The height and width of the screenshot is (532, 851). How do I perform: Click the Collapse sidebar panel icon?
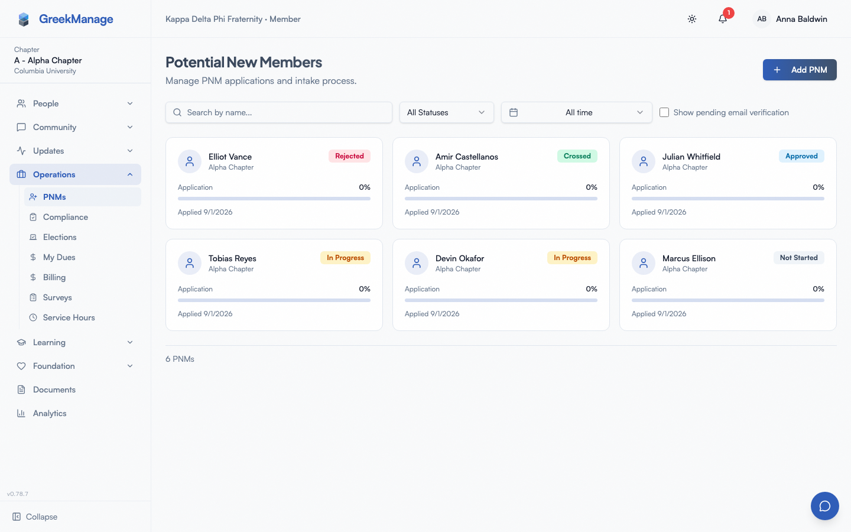pyautogui.click(x=17, y=517)
